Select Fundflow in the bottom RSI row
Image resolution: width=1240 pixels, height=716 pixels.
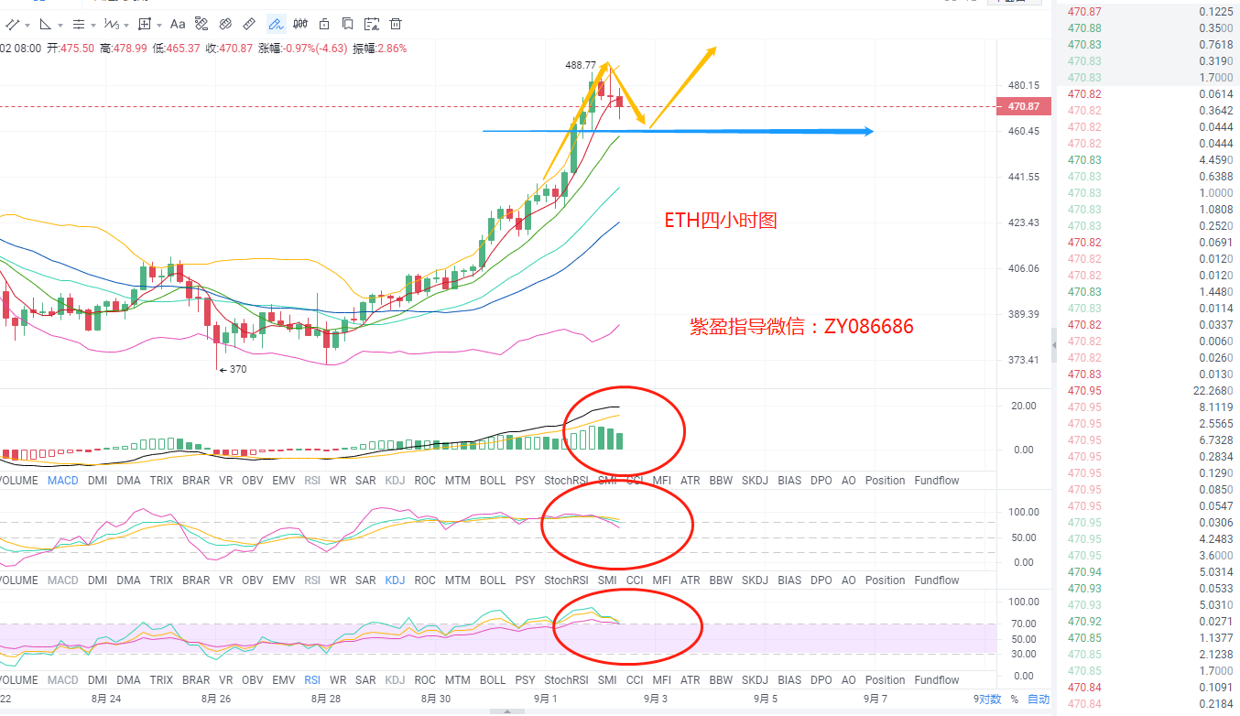[936, 679]
